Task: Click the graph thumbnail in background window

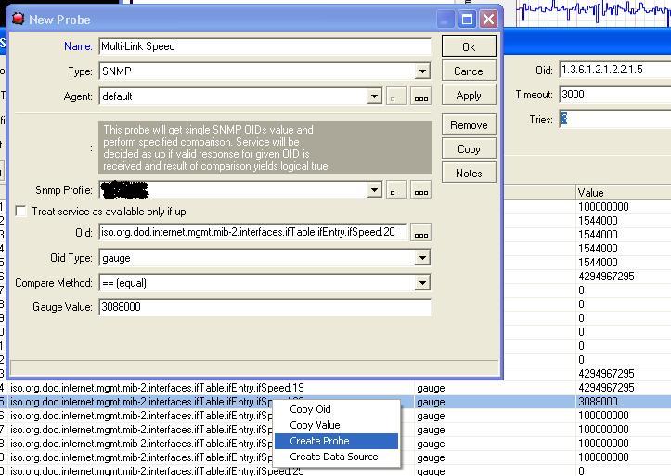Action: tap(593, 13)
